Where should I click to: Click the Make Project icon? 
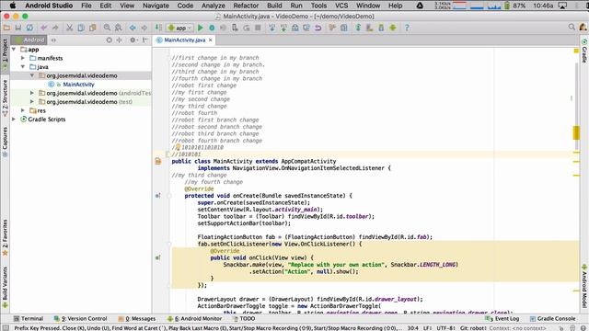pos(158,28)
